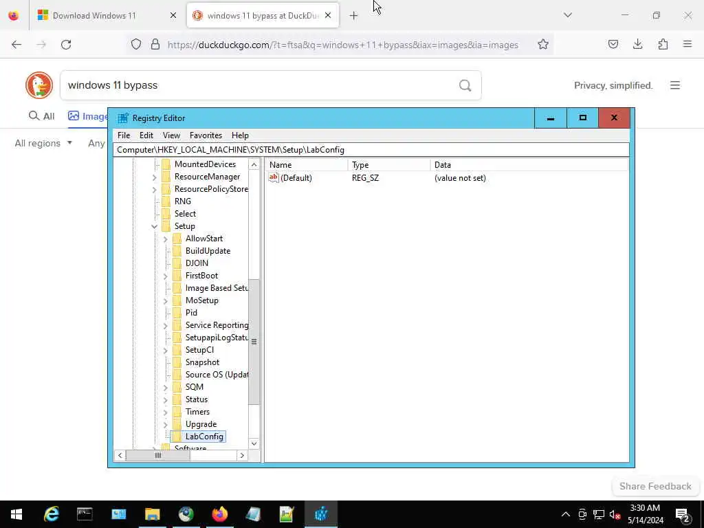The width and height of the screenshot is (704, 528).
Task: Click the Share Feedback button
Action: pyautogui.click(x=655, y=486)
